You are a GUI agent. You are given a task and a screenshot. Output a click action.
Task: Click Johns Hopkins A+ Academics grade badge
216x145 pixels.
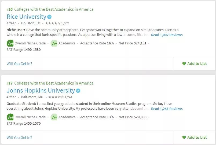click(54, 117)
